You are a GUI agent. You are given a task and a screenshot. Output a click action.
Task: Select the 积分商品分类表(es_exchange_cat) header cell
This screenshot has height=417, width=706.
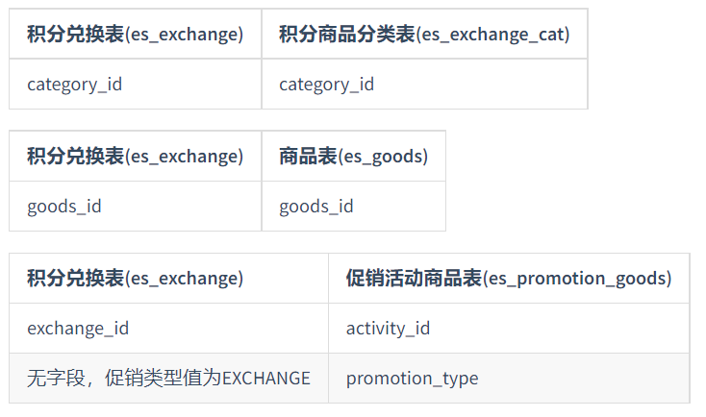(x=424, y=34)
